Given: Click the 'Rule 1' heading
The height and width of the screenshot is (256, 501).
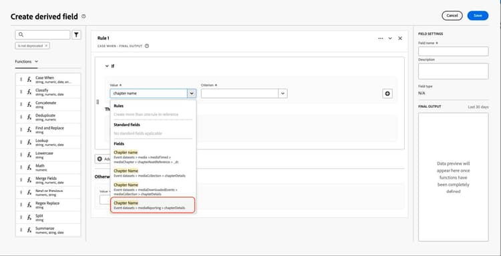Looking at the screenshot, I should point(103,38).
